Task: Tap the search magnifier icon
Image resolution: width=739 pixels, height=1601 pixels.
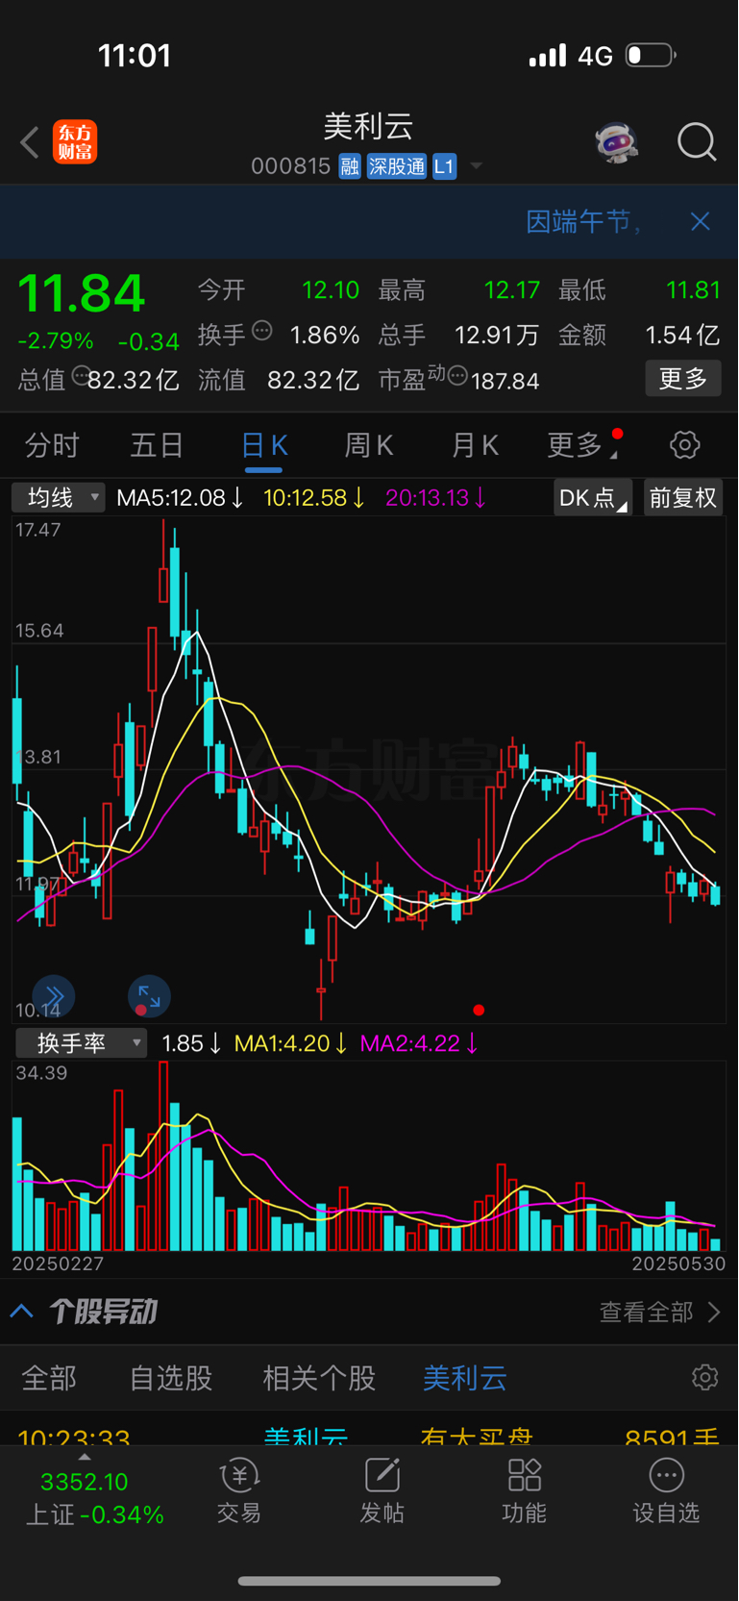Action: tap(697, 142)
